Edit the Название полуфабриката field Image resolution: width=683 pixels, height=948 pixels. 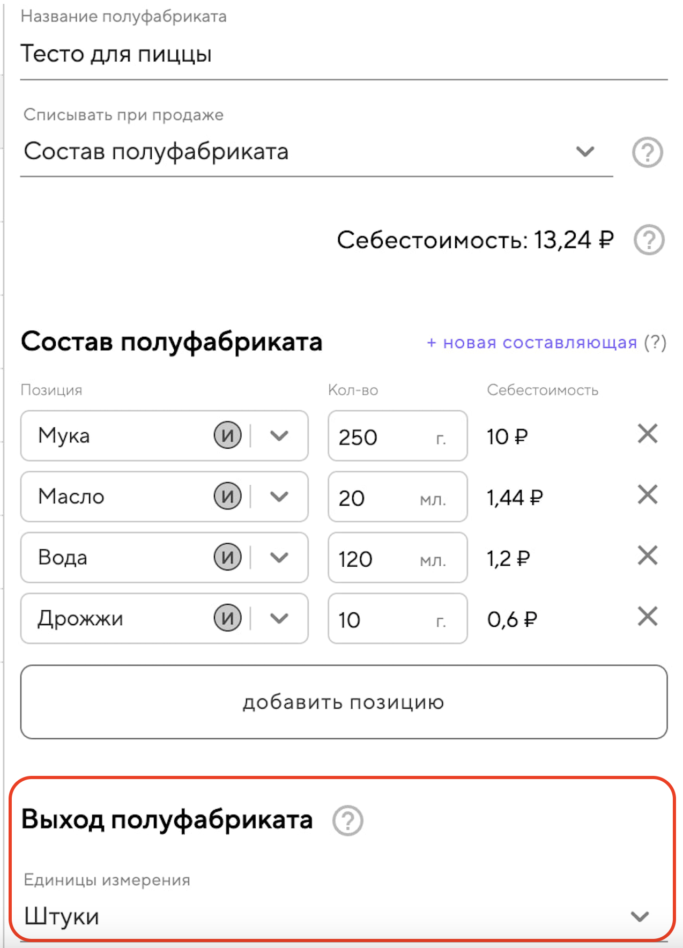pos(343,54)
